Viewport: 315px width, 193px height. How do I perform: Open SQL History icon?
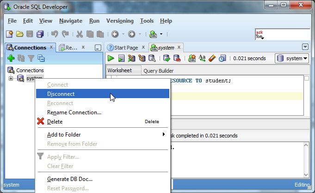(222, 58)
